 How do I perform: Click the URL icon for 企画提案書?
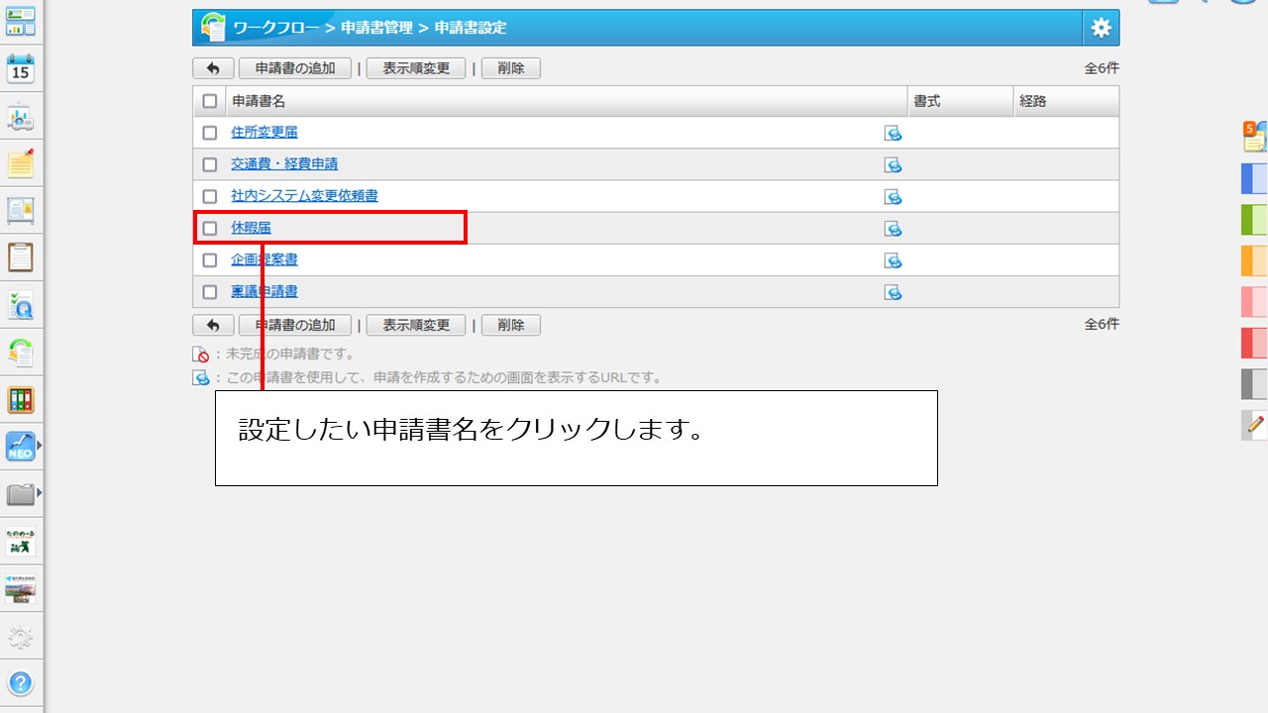click(x=894, y=260)
